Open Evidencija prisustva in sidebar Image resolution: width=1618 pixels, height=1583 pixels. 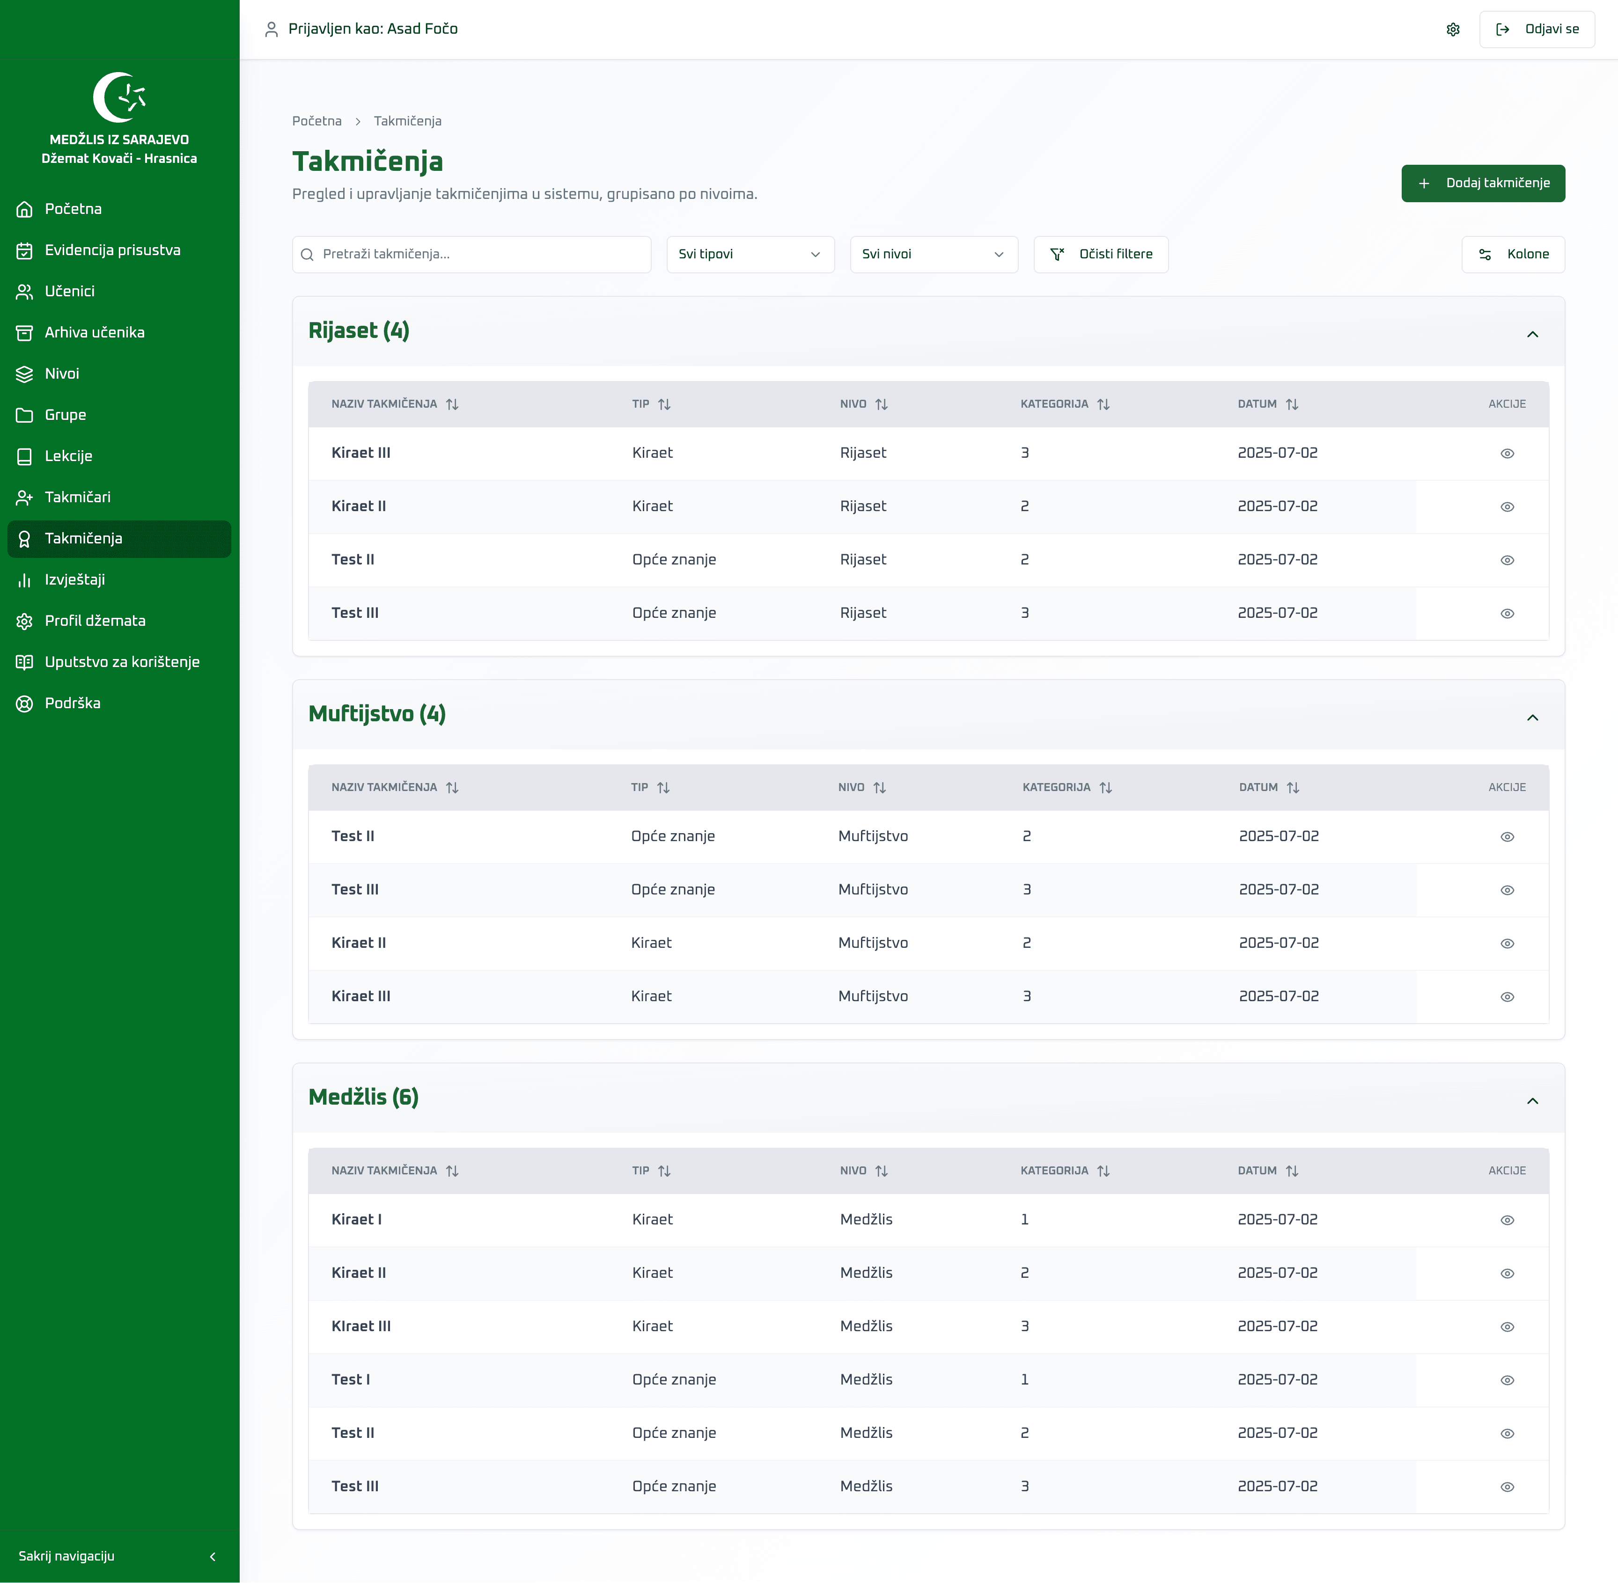[x=112, y=250]
